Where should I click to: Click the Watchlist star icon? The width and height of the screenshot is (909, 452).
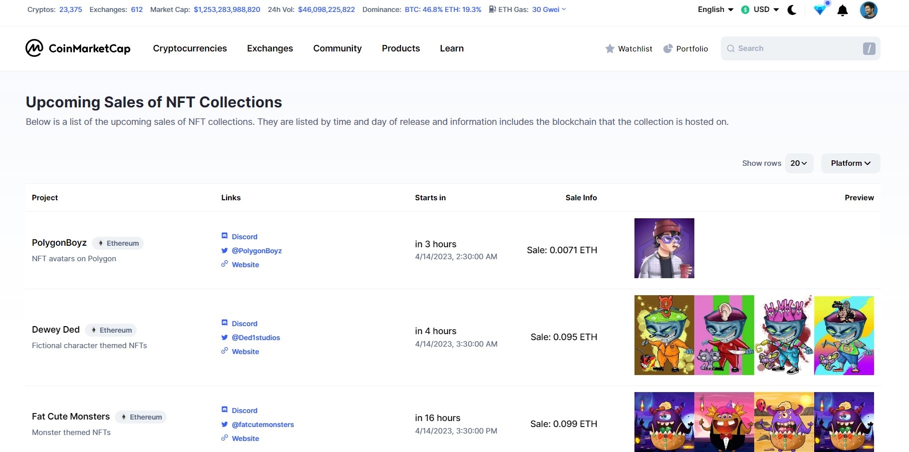pos(609,48)
